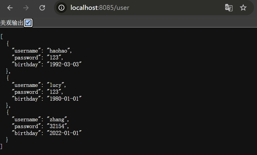Click the browser forward arrow
The image size is (257, 155).
click(x=26, y=8)
